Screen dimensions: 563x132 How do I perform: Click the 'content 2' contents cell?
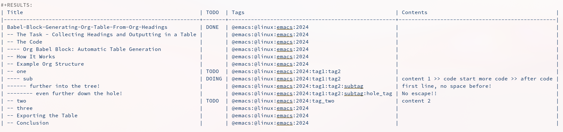416,101
